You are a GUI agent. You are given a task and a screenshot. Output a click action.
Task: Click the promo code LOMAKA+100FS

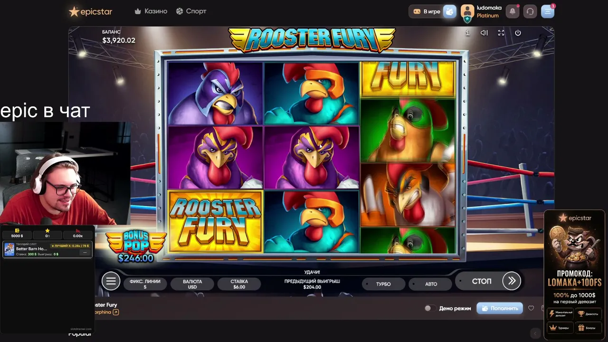point(574,283)
